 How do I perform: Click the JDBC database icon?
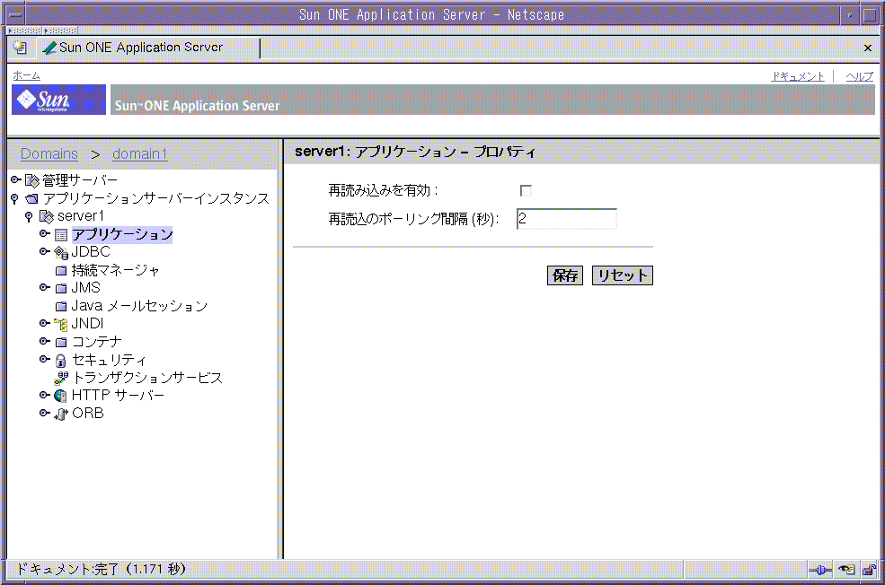(61, 252)
